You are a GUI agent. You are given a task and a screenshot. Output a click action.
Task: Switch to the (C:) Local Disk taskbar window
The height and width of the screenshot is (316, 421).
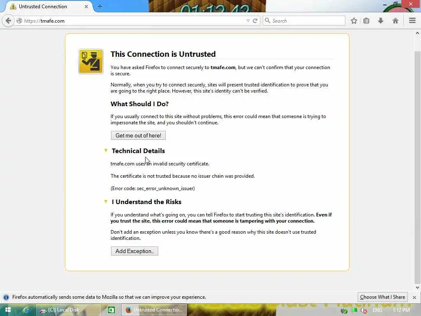pos(69,310)
